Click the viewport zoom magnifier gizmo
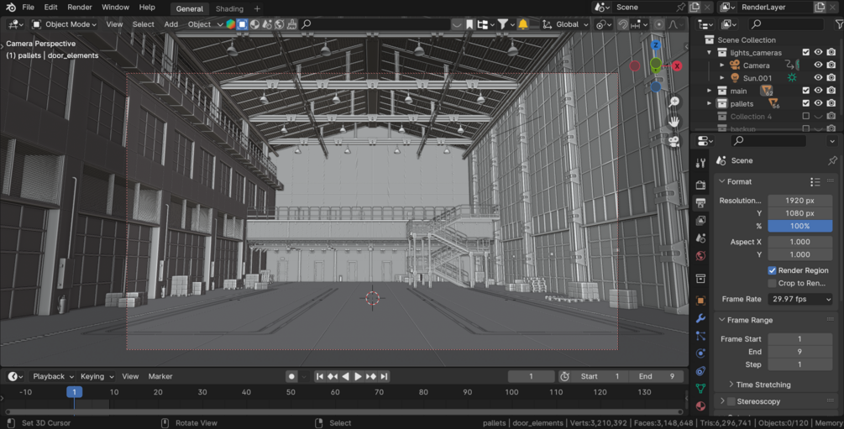Image resolution: width=844 pixels, height=429 pixels. (x=674, y=102)
